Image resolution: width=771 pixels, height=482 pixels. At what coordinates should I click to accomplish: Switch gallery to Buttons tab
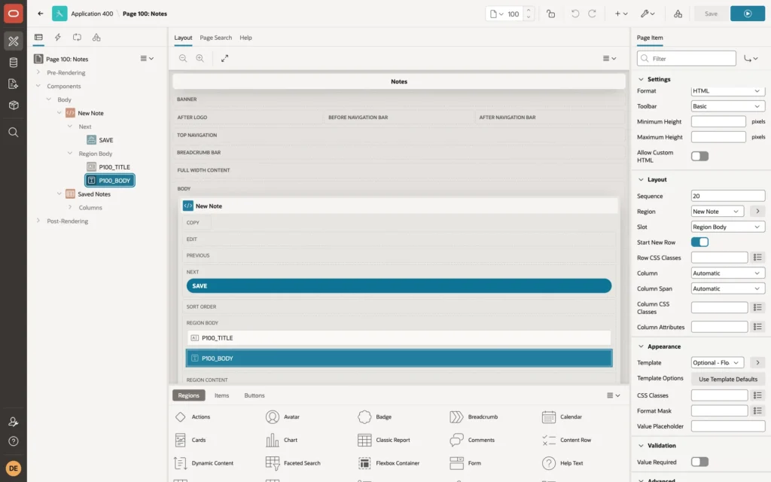pos(254,395)
